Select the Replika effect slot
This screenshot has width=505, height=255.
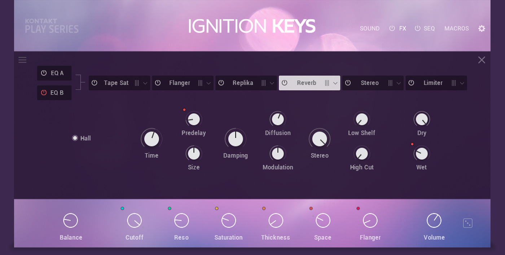(x=246, y=83)
